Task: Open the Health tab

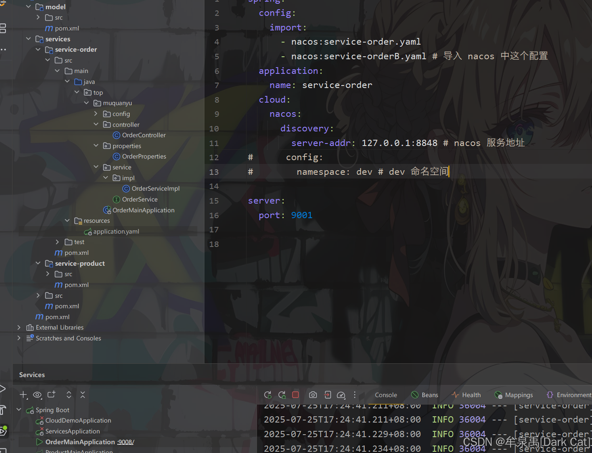Action: click(x=466, y=395)
